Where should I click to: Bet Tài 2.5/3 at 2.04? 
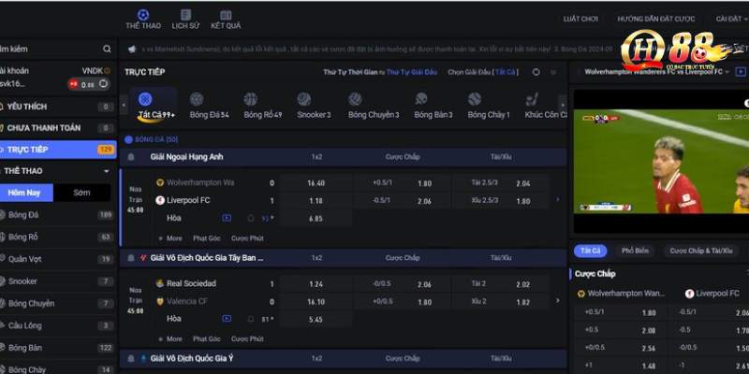coord(501,183)
